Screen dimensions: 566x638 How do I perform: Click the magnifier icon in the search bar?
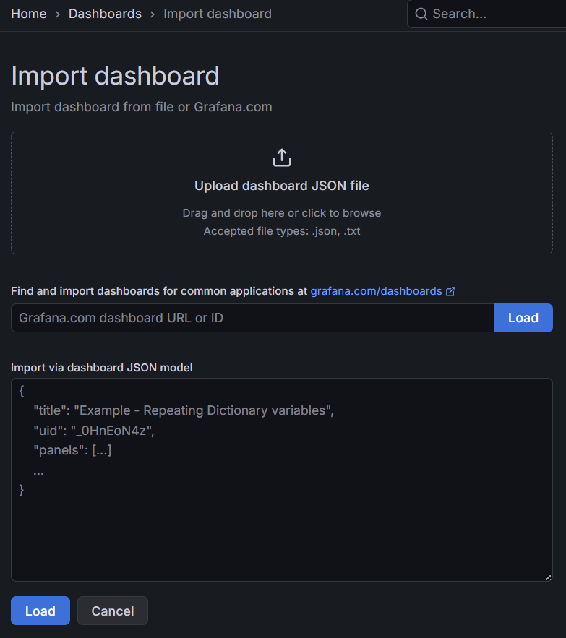pyautogui.click(x=421, y=13)
